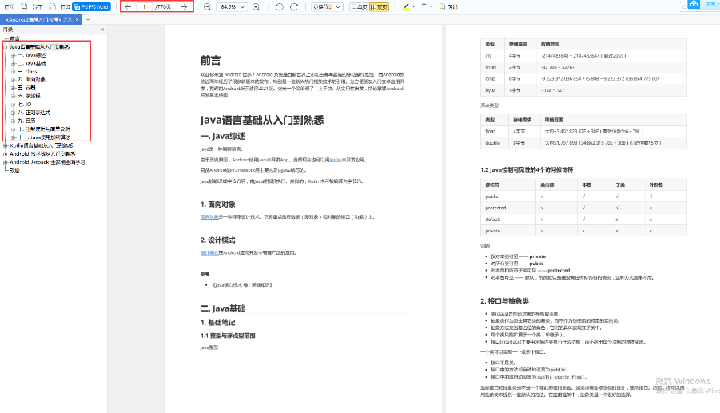Enable double page view mode

coord(380,6)
